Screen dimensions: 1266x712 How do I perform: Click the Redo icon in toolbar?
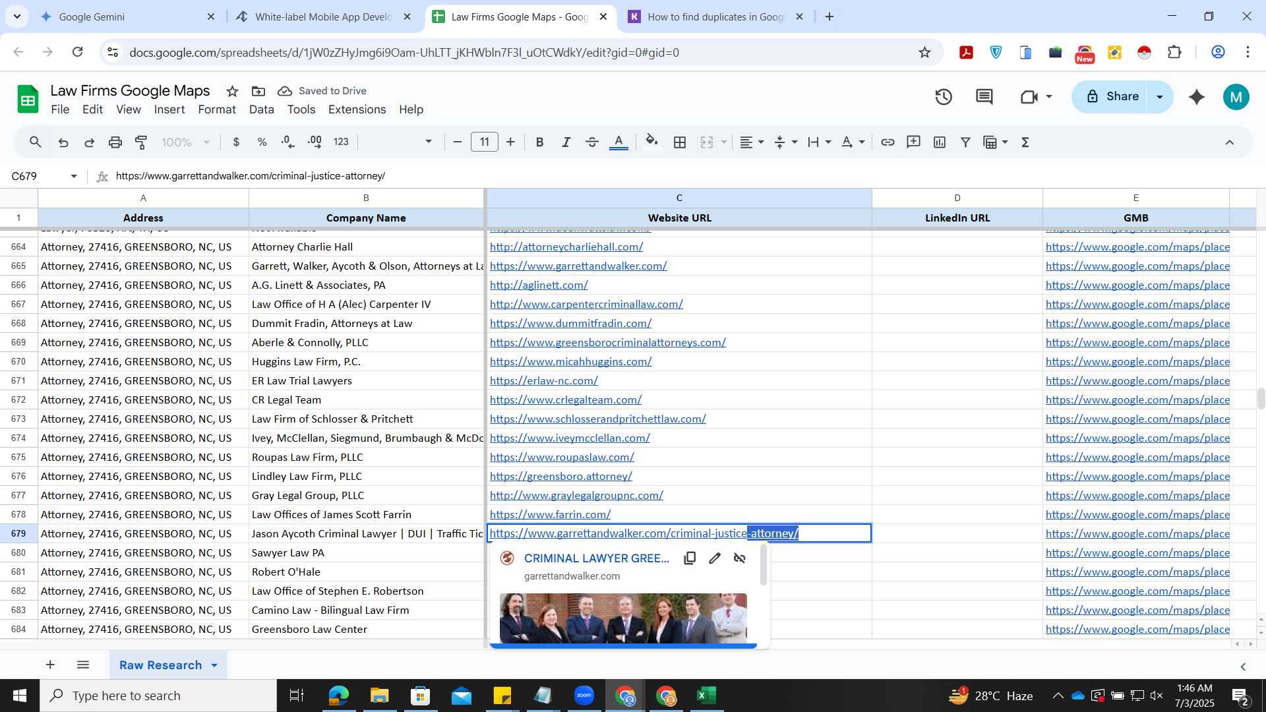(89, 142)
